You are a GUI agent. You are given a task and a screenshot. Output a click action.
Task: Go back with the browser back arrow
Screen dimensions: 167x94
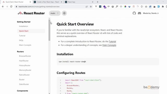coord(3,7)
